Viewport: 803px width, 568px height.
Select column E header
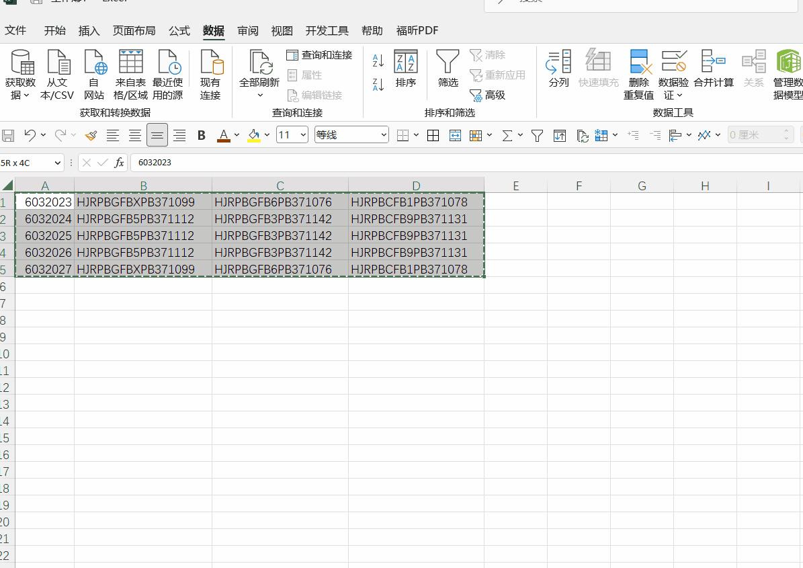(515, 186)
